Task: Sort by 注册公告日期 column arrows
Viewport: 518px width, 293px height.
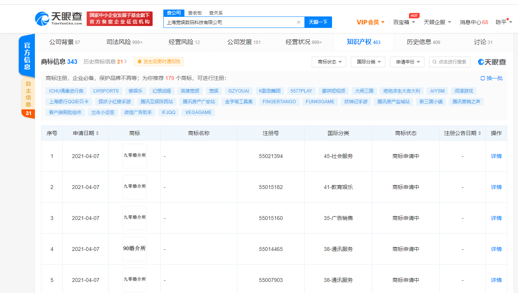Action: pos(480,133)
